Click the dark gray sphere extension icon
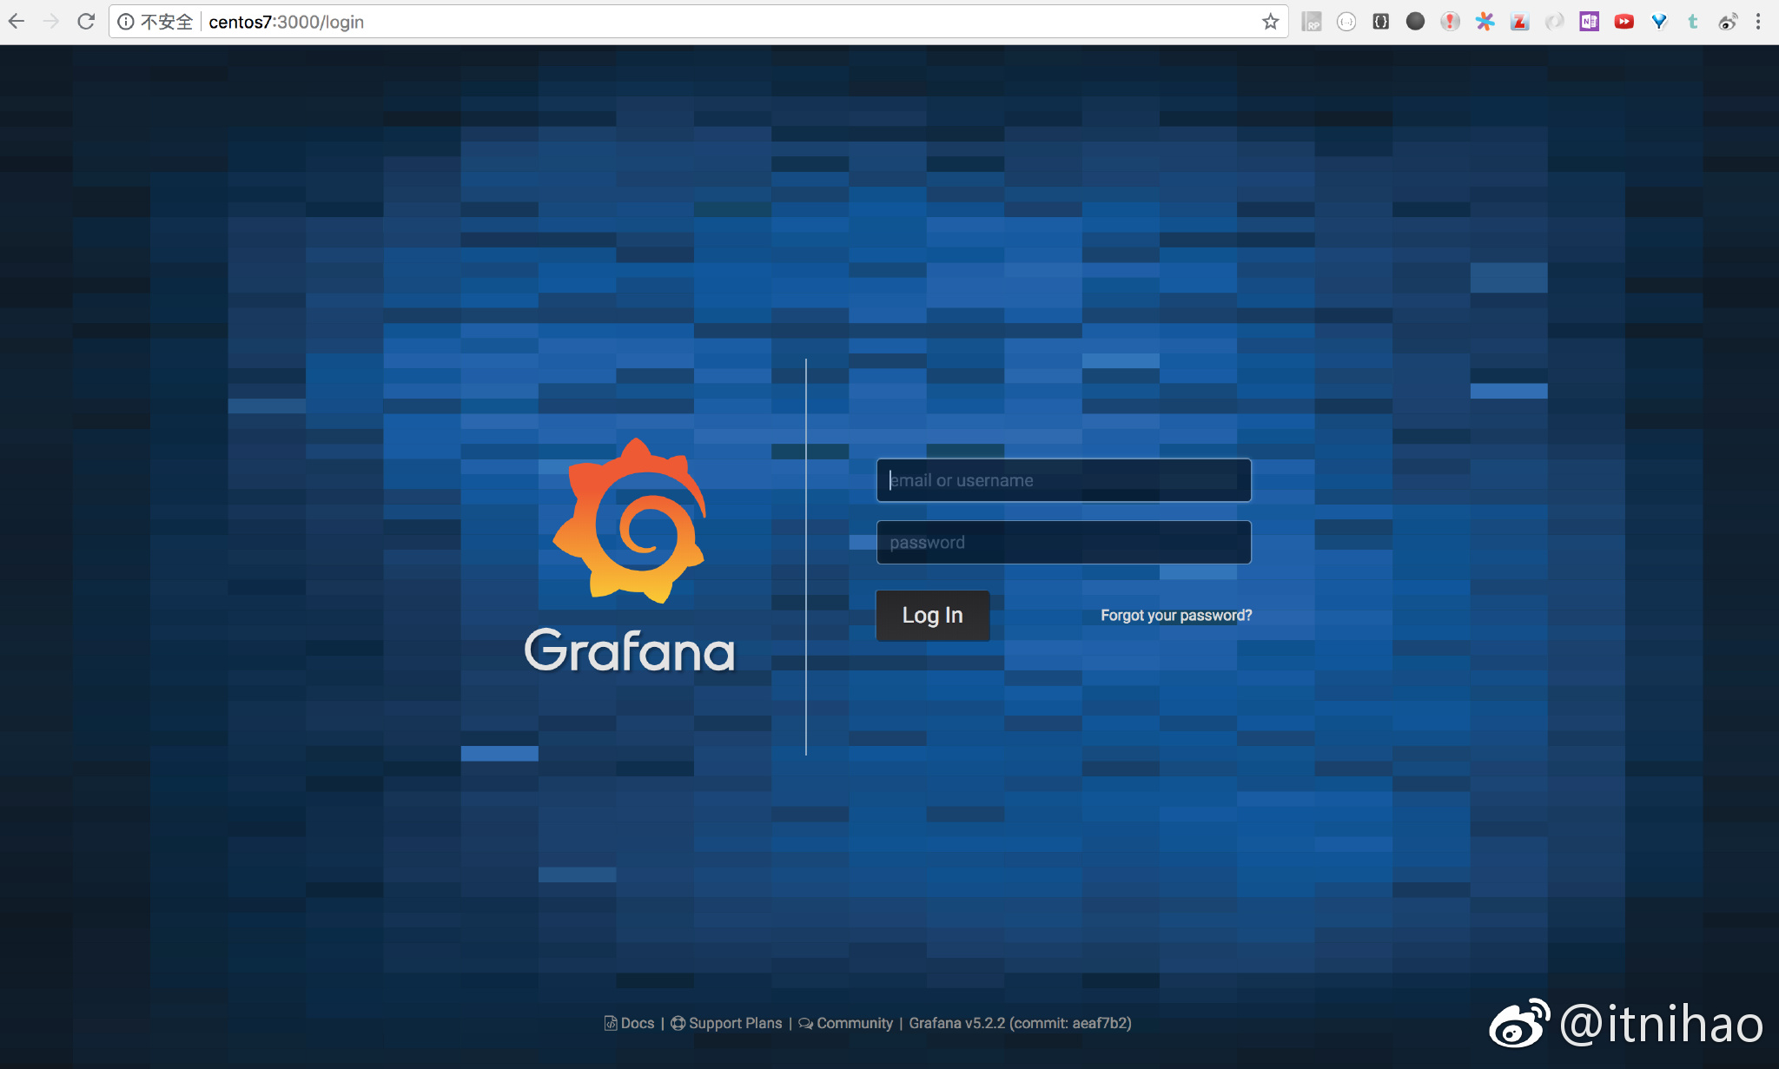The width and height of the screenshot is (1779, 1069). 1416,22
